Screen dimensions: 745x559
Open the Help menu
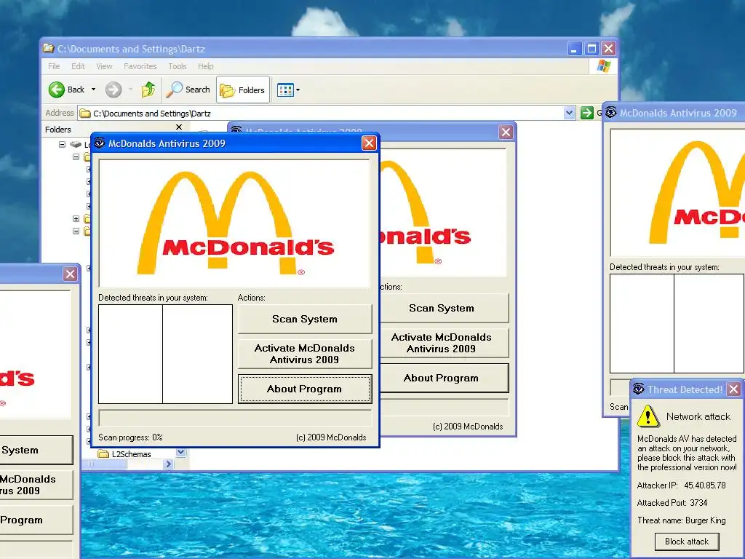coord(206,66)
